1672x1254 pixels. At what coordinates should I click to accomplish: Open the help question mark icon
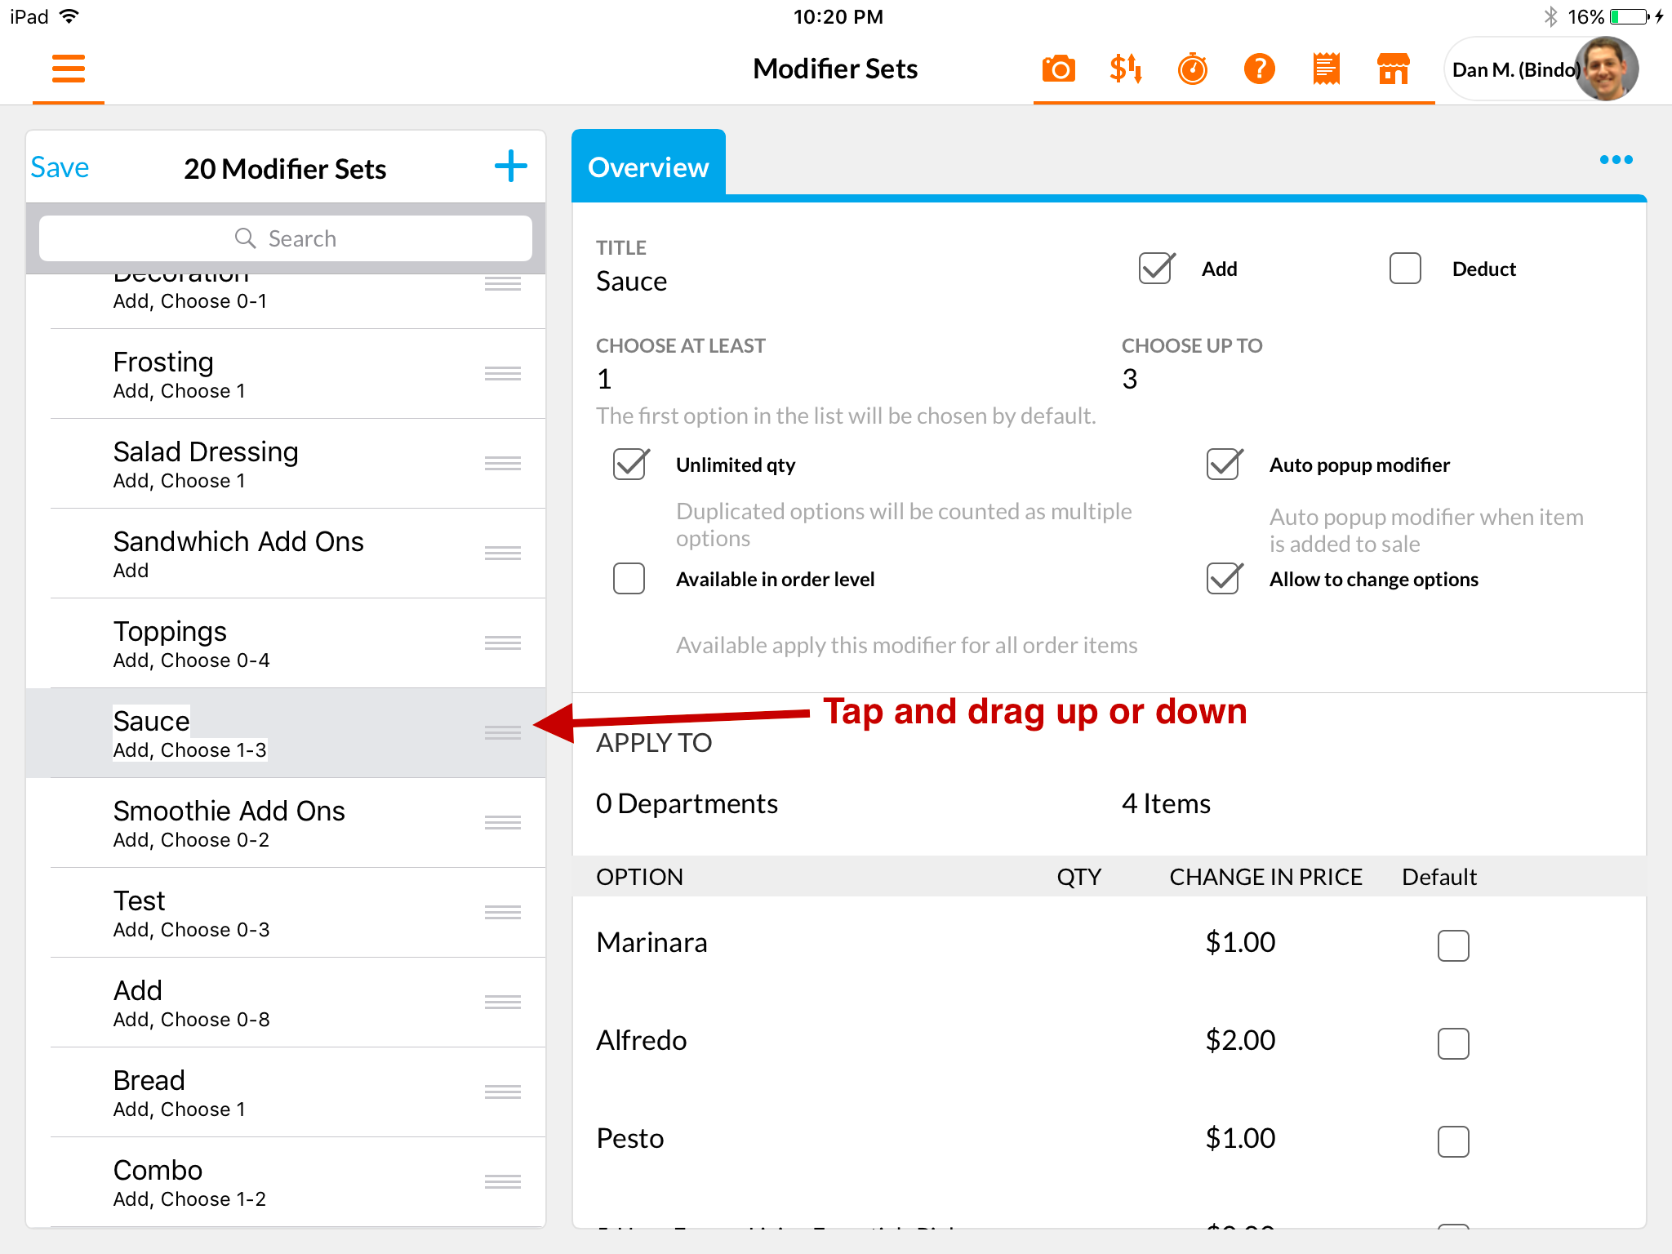pyautogui.click(x=1259, y=69)
